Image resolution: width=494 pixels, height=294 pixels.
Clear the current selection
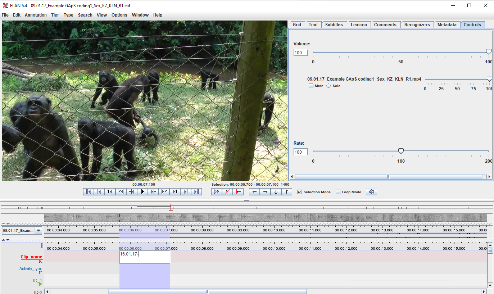pos(227,192)
